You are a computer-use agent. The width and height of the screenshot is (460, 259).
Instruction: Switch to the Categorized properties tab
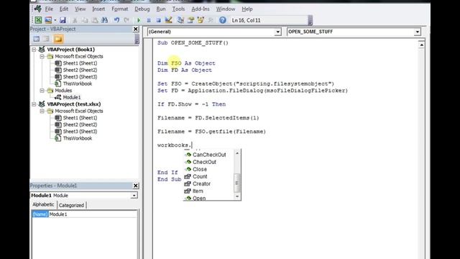click(71, 205)
